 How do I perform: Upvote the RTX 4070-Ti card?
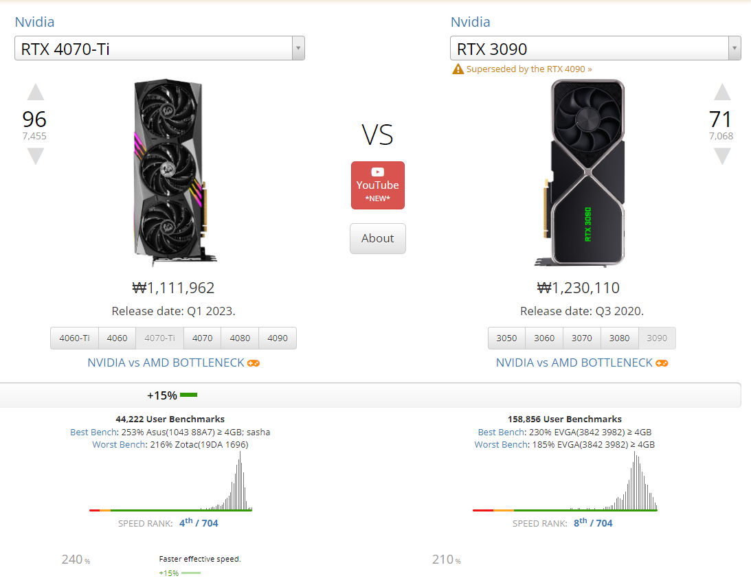click(35, 93)
